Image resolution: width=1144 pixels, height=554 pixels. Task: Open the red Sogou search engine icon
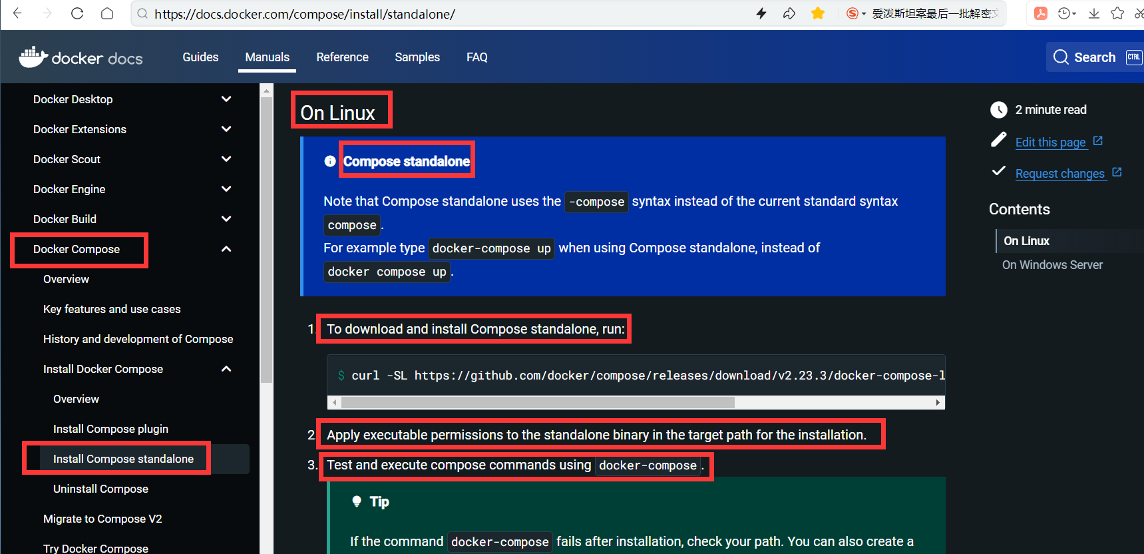(852, 13)
